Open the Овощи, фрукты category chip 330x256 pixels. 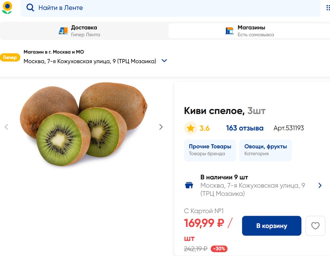[266, 150]
